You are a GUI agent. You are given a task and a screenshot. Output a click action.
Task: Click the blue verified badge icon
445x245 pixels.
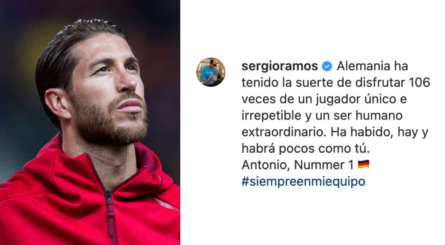click(x=327, y=67)
